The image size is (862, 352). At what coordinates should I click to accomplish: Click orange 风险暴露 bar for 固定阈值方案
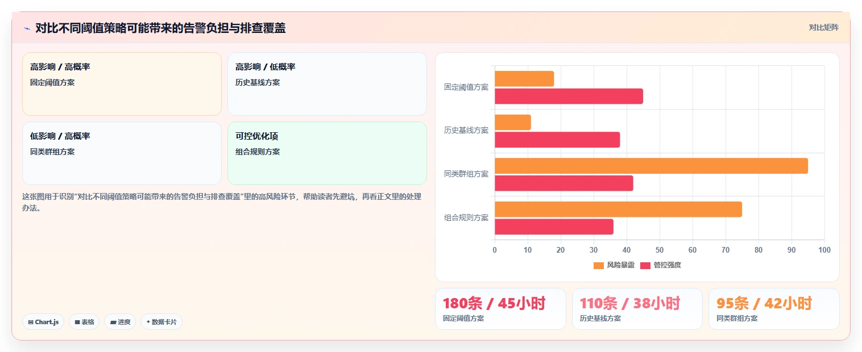pyautogui.click(x=524, y=79)
